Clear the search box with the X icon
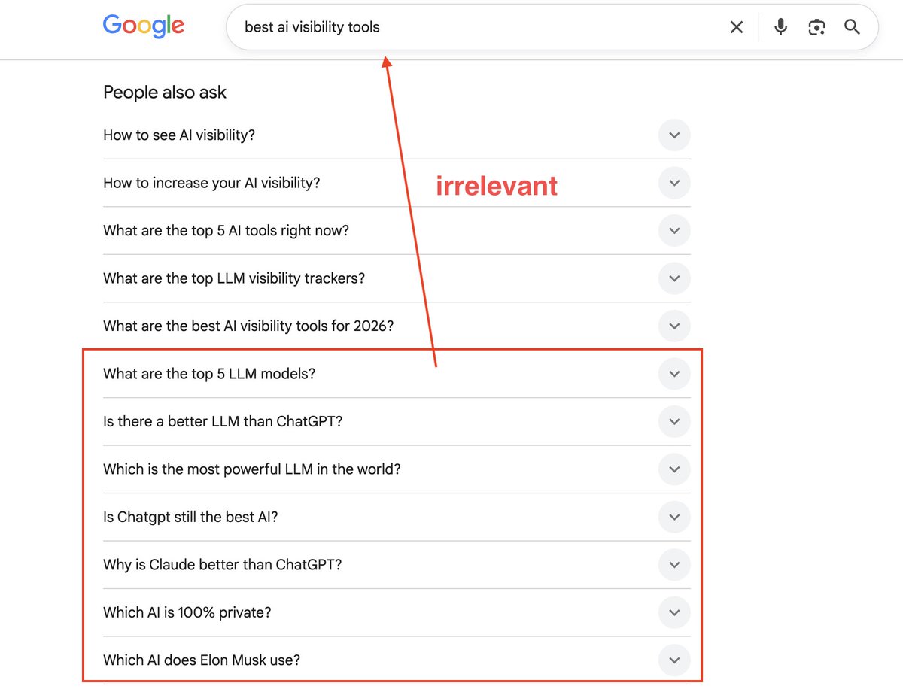Image resolution: width=903 pixels, height=689 pixels. coord(737,27)
